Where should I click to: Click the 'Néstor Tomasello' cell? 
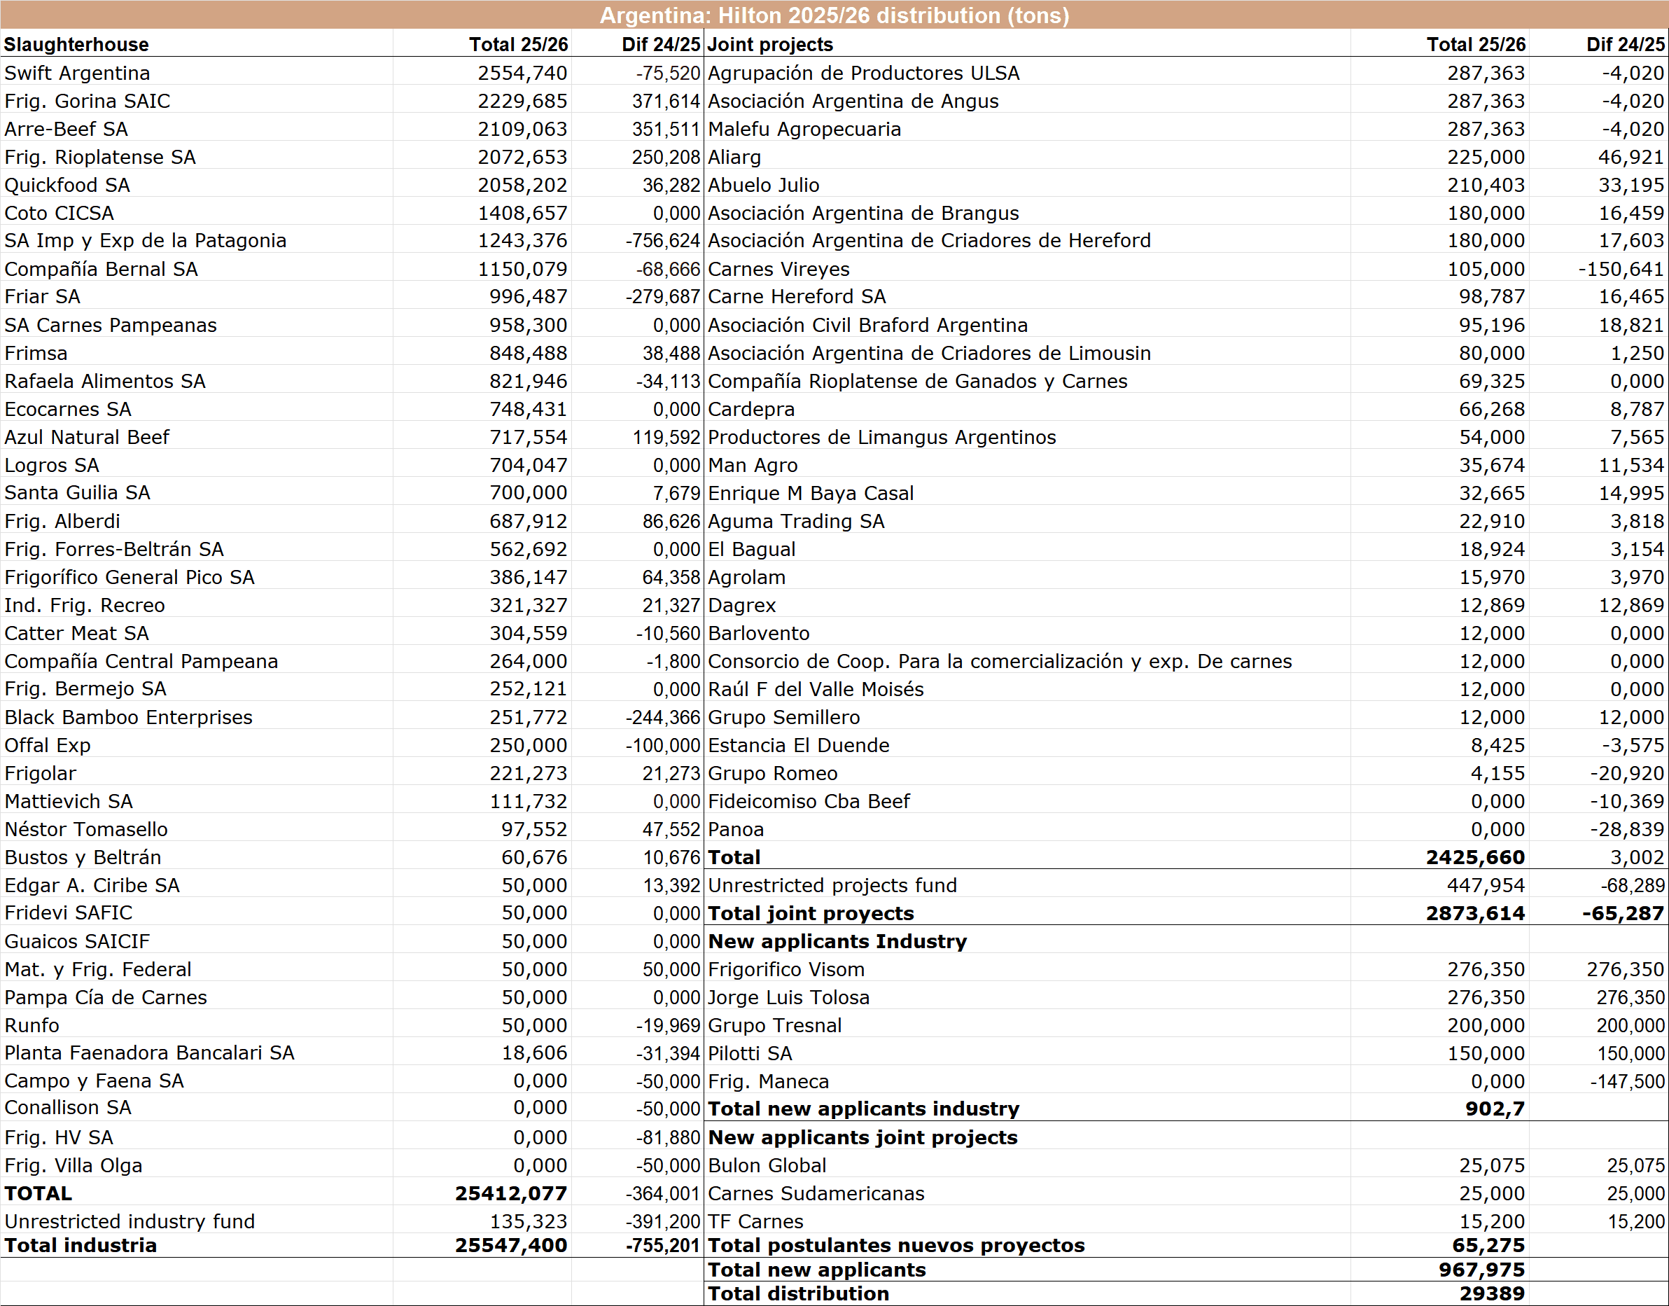tap(85, 830)
